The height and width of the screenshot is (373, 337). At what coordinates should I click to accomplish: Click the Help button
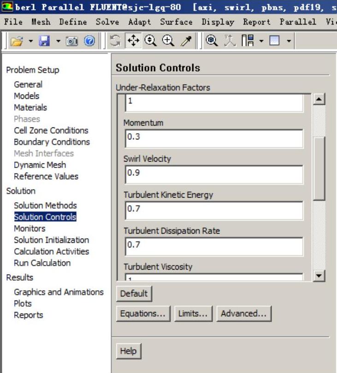pyautogui.click(x=129, y=351)
